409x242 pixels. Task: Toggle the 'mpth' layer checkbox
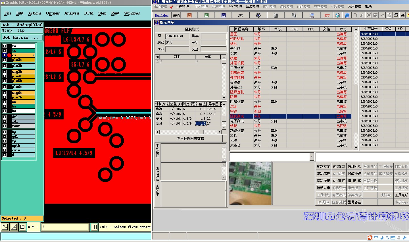pos(5,146)
